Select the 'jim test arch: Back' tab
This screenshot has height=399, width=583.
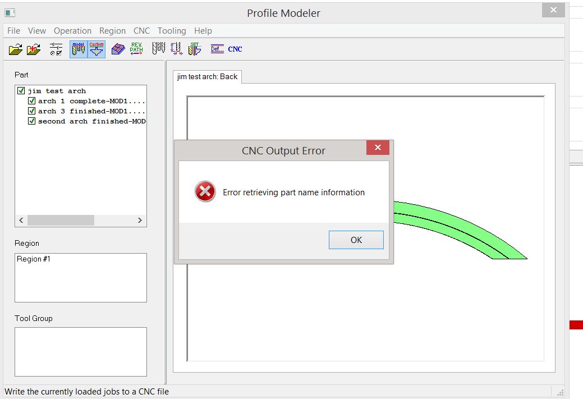point(207,77)
